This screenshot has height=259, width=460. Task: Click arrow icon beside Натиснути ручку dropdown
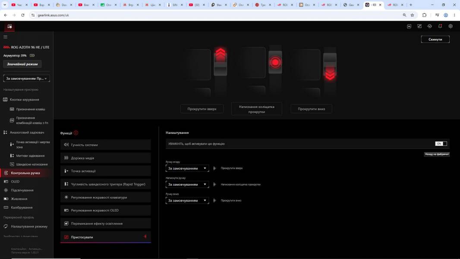coord(215,184)
